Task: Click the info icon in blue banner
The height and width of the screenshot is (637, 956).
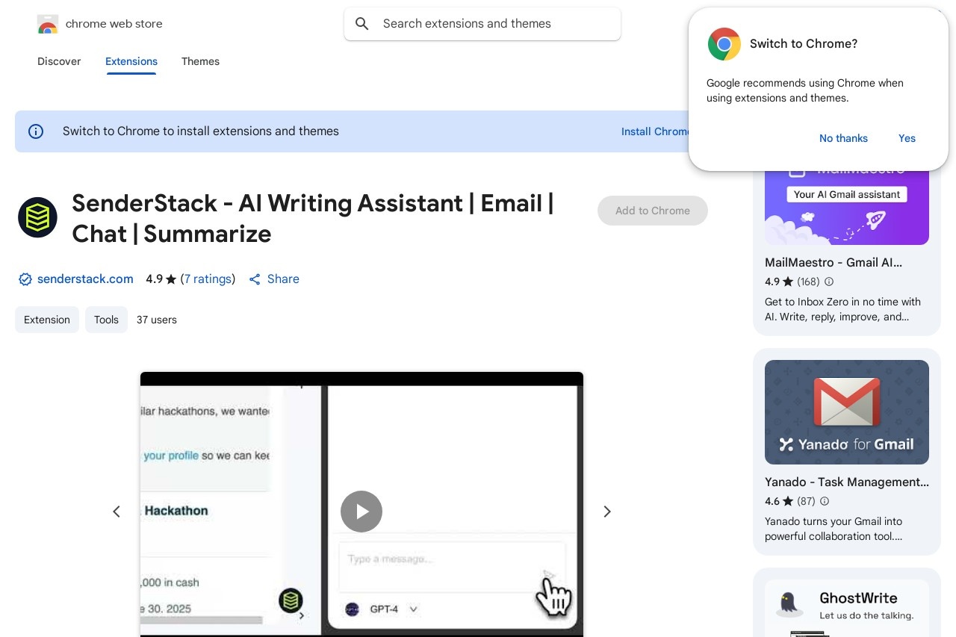Action: [x=36, y=131]
